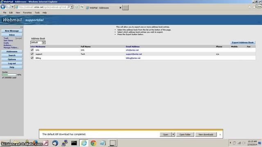Click the [purge] link next to Trash
Viewport: 262px width, 147px height.
tap(18, 38)
